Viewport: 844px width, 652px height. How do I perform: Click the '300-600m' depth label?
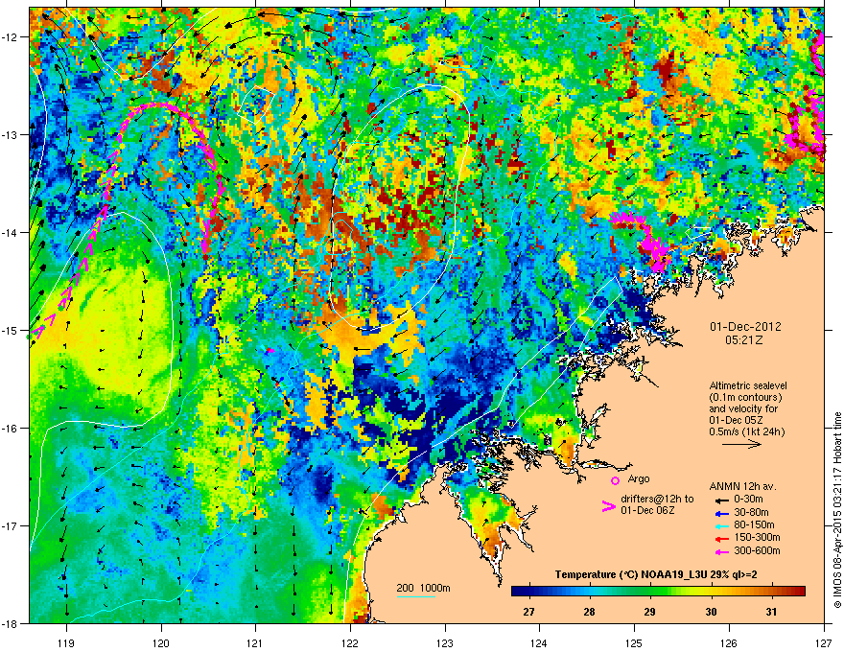tap(757, 551)
